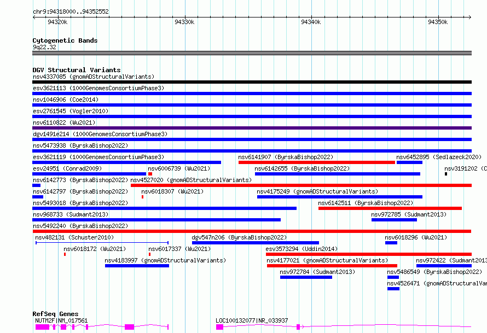Image resolution: width=487 pixels, height=333 pixels.
Task: Click the nsv6452895 (Sedlazeck2020) label
Action: (x=439, y=157)
